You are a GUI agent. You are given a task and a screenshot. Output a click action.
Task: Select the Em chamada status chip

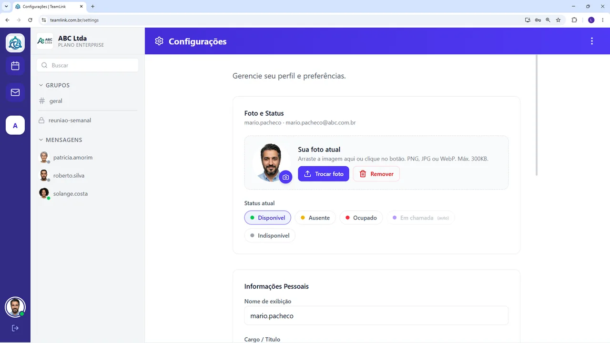coord(421,218)
